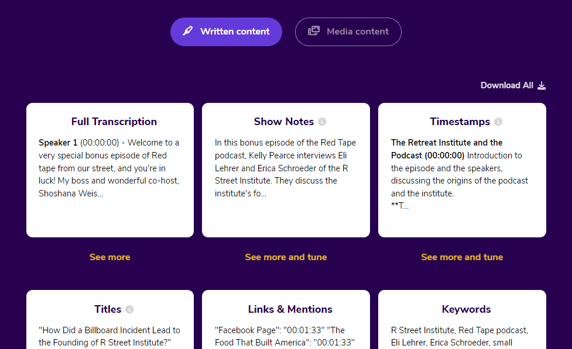Viewport: 572px width, 349px height.
Task: Click the Keywords heading
Action: pos(466,309)
